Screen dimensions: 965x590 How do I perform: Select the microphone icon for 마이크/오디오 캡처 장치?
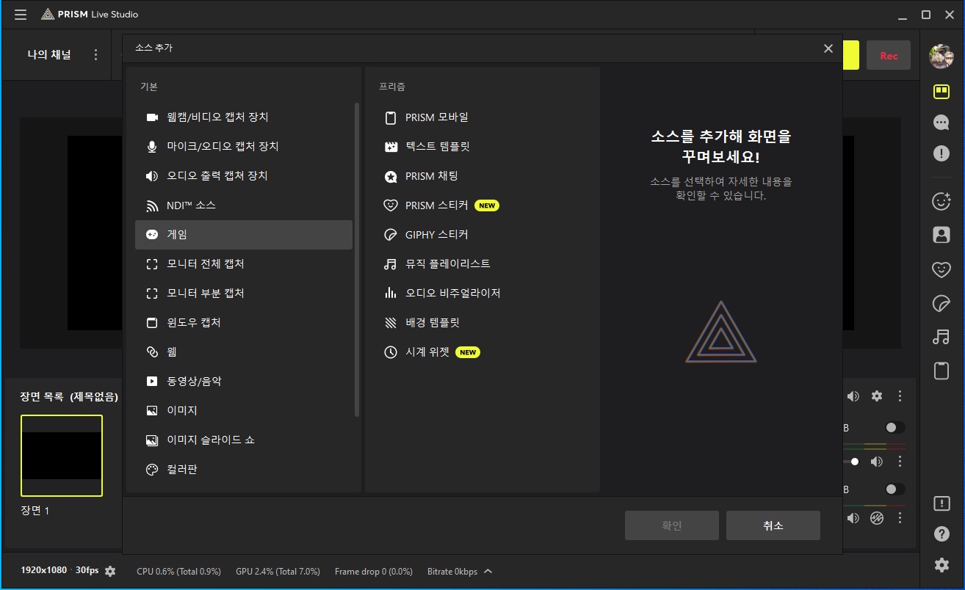[152, 147]
